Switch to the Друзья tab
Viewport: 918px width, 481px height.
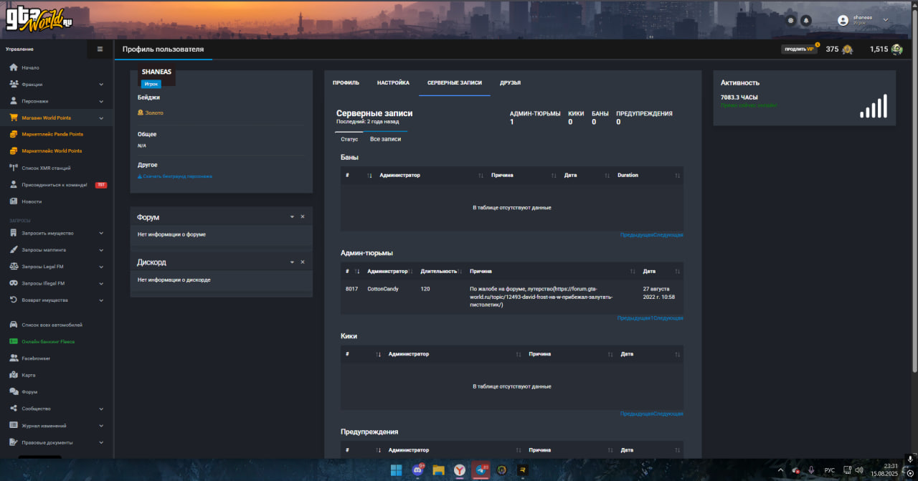(510, 82)
